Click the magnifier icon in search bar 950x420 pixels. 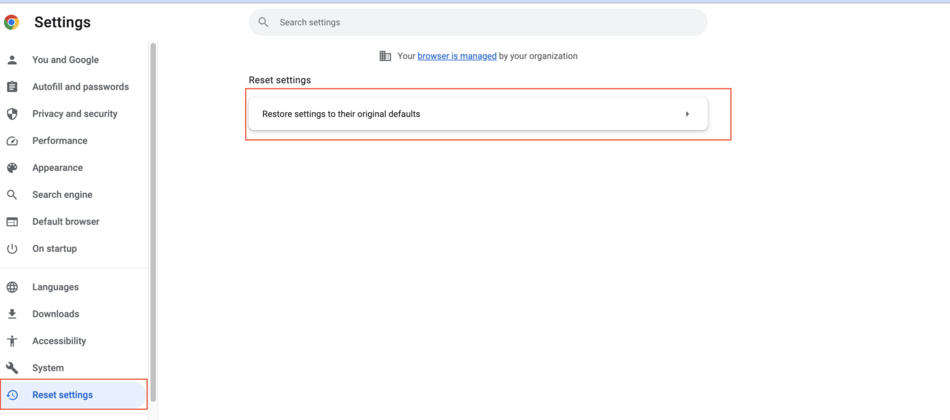pos(263,22)
